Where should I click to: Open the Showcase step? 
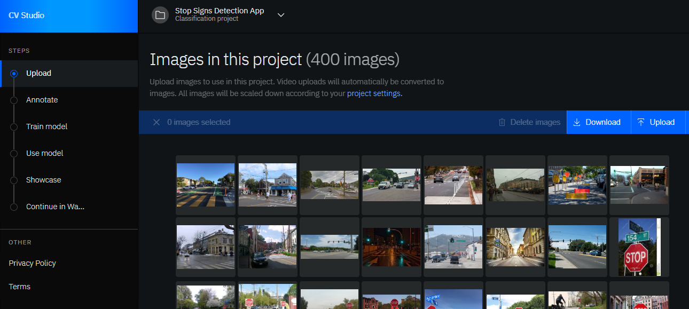(x=43, y=180)
